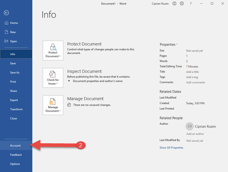Choose Close in the sidebar
228x172 pixels.
pyautogui.click(x=16, y=118)
